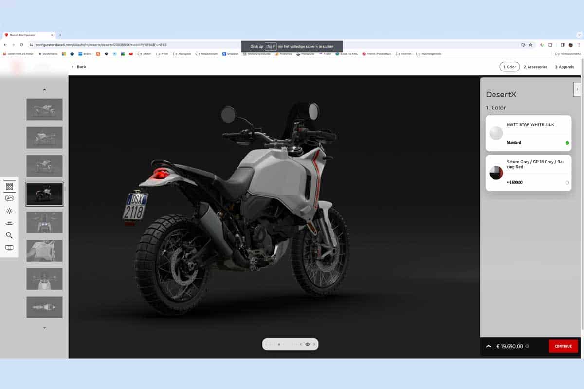The image size is (584, 389).
Task: Click the screenshot capture icon
Action: coord(10,248)
